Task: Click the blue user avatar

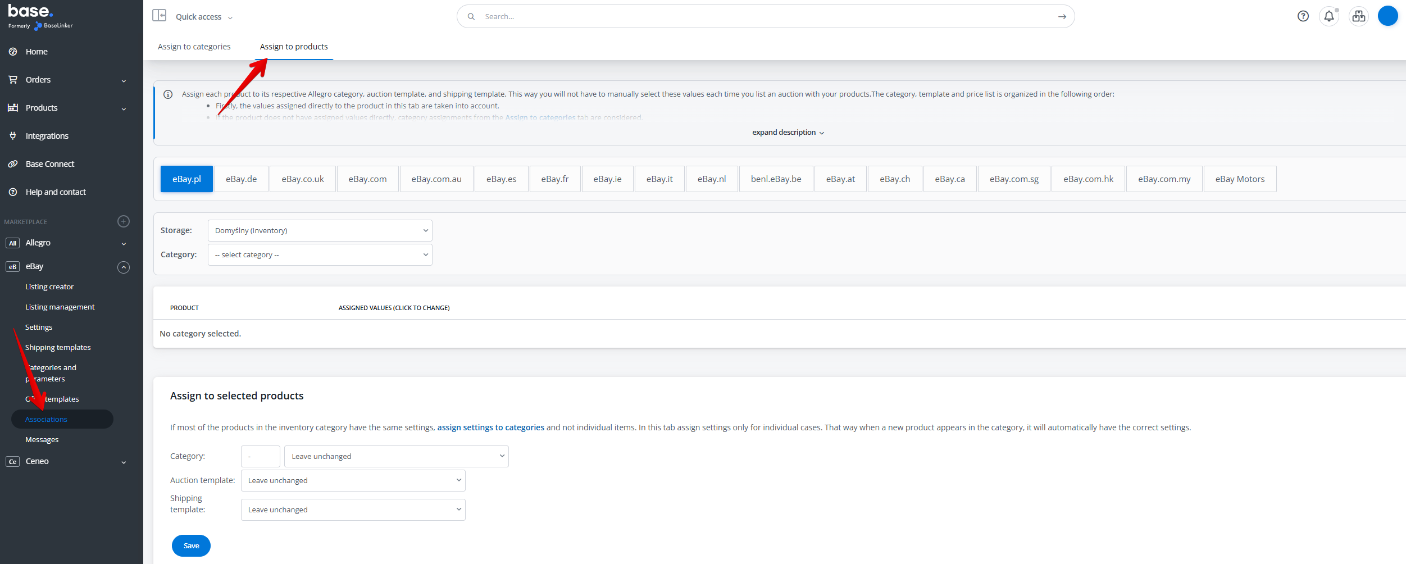Action: pyautogui.click(x=1387, y=16)
